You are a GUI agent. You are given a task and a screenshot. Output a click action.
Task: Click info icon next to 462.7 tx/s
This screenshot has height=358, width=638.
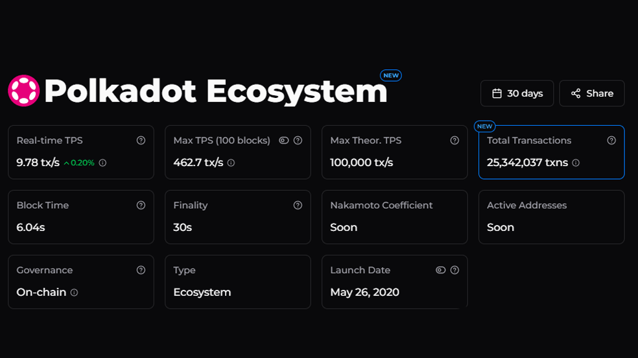point(231,163)
